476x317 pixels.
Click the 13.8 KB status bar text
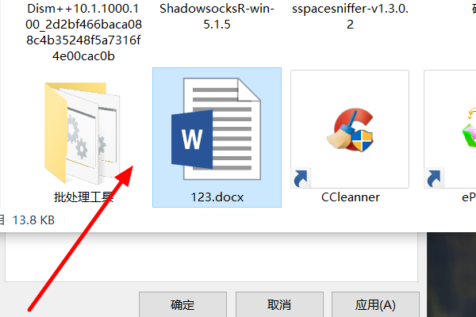[33, 220]
